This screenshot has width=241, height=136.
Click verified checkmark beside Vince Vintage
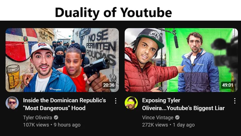pyautogui.click(x=177, y=118)
